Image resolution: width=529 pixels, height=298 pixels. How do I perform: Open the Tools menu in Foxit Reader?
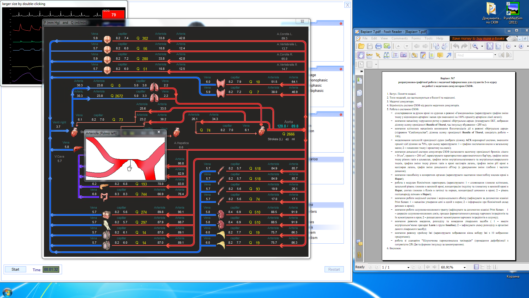(x=428, y=38)
